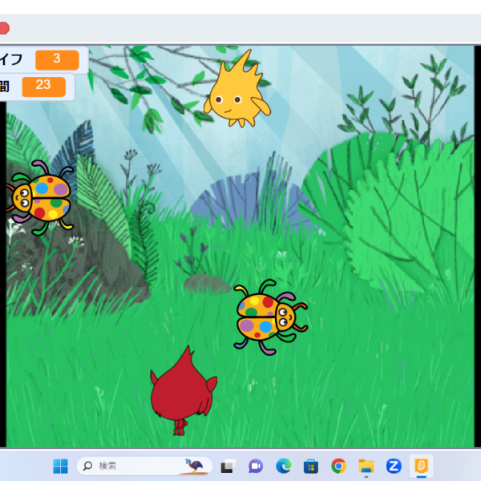
Task: Launch Microsoft Edge from the taskbar
Action: 283,466
